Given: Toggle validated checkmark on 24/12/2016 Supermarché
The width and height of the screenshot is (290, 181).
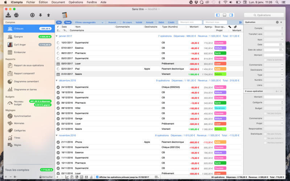Looking at the screenshot, I should [58, 87].
